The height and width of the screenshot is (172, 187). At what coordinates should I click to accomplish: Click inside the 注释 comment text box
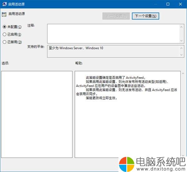tap(113, 34)
